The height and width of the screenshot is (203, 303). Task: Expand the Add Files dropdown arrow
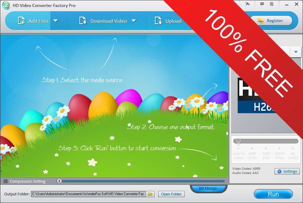[x=56, y=21]
